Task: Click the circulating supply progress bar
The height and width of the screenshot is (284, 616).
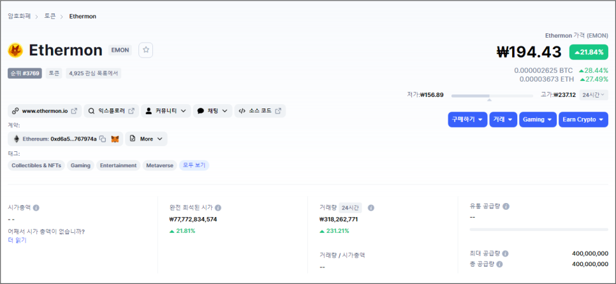Action: (x=539, y=229)
